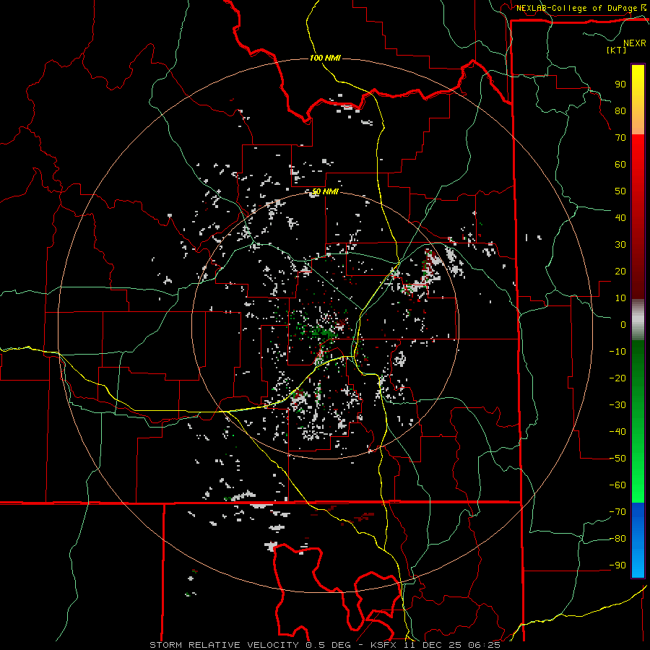Click the 80 value on velocity scale

(x=620, y=111)
